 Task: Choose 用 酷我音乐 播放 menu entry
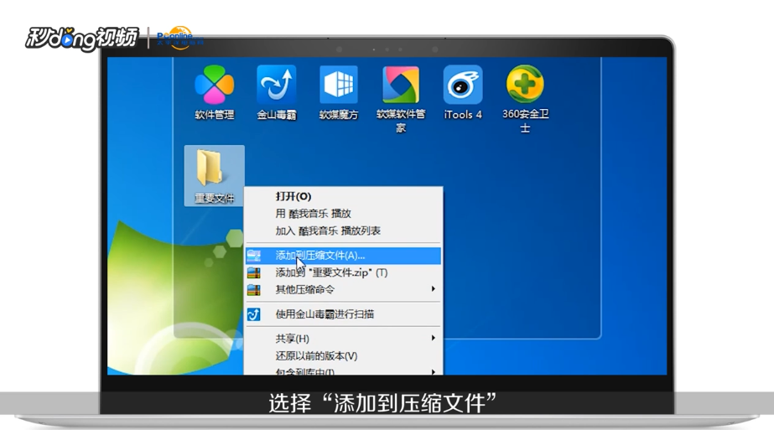(343, 214)
